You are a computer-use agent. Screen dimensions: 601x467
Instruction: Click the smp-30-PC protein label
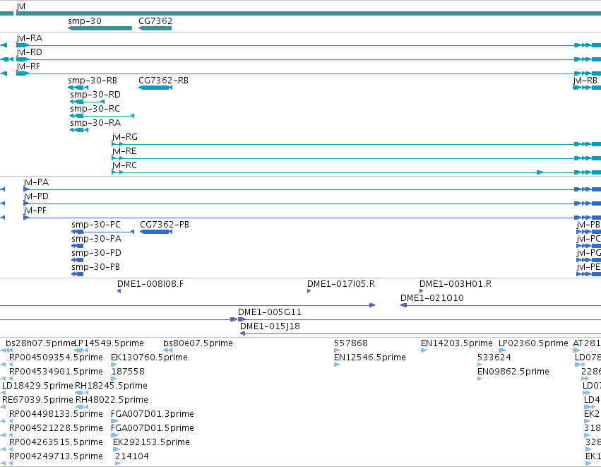tap(96, 225)
